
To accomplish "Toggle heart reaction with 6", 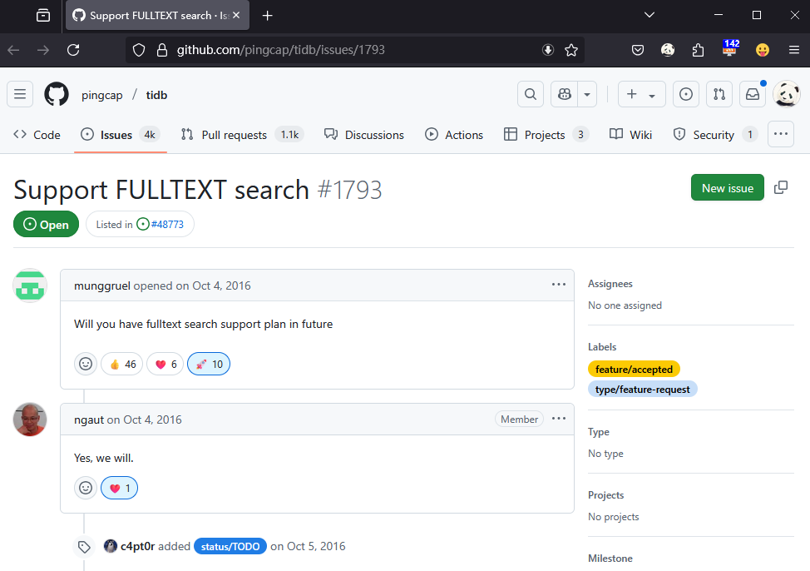I will click(x=165, y=364).
